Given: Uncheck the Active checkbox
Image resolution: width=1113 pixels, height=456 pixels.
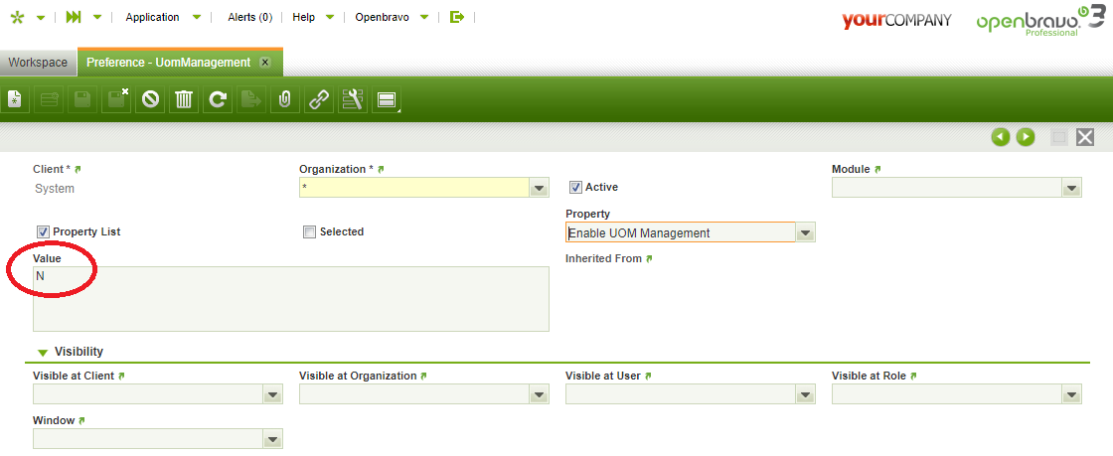Looking at the screenshot, I should coord(575,187).
